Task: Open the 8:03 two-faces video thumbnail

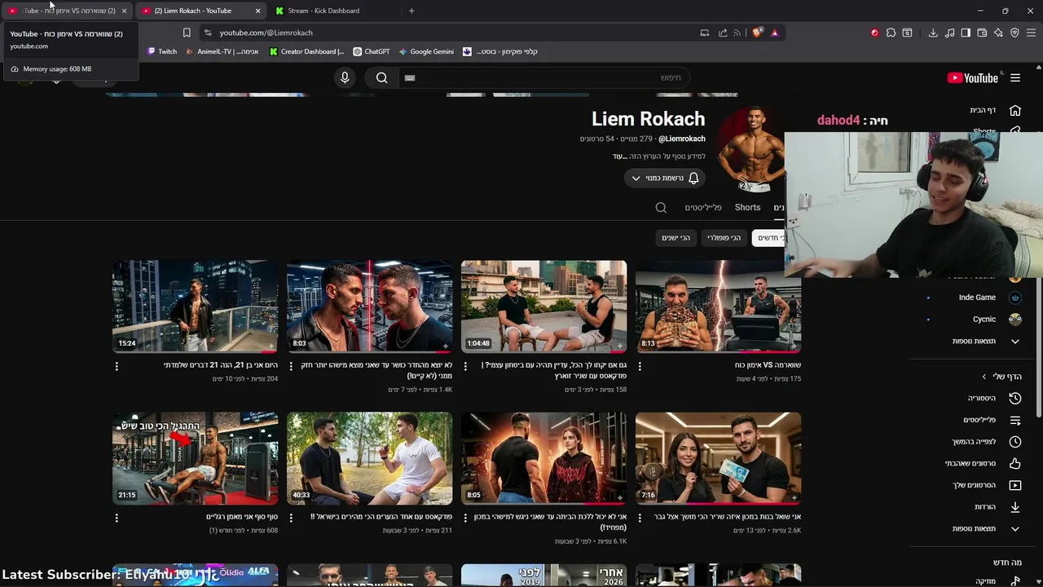Action: coord(369,307)
